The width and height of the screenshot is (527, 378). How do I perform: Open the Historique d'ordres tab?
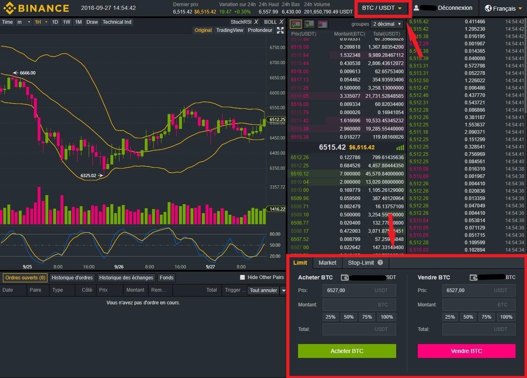tap(72, 277)
